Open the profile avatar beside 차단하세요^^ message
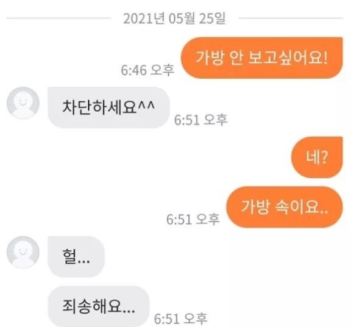 [x=23, y=103]
